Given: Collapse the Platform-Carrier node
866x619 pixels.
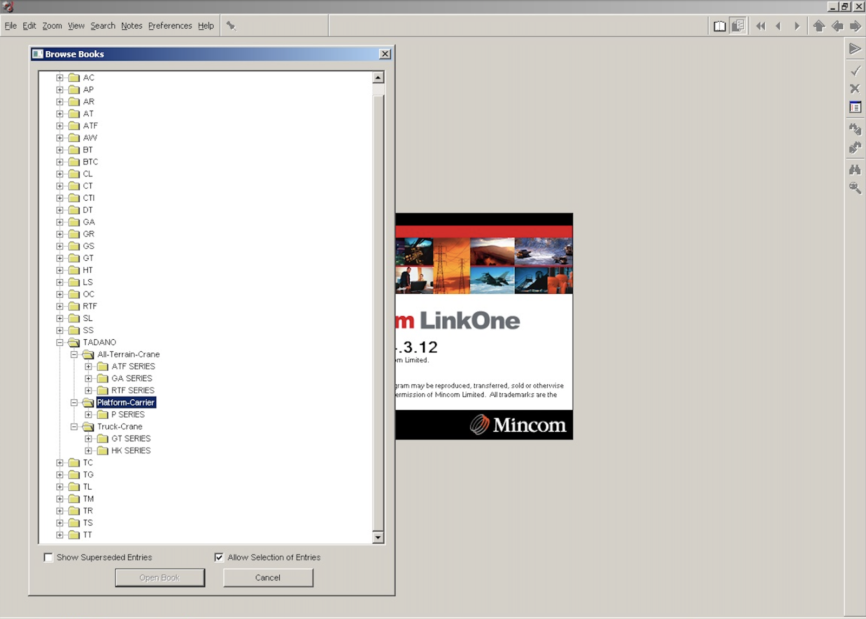Looking at the screenshot, I should 74,403.
